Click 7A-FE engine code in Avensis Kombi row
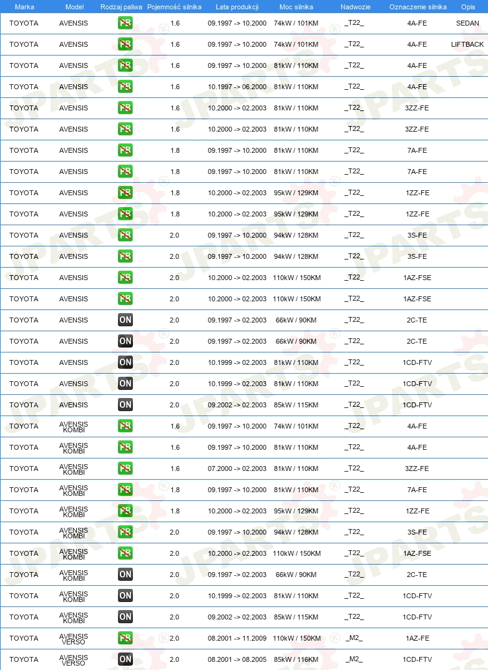Viewport: 488px width, 670px height. pyautogui.click(x=417, y=490)
